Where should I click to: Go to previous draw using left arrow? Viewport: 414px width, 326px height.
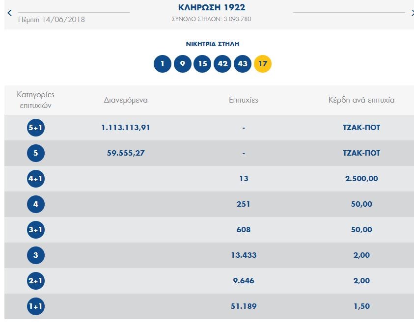9,13
